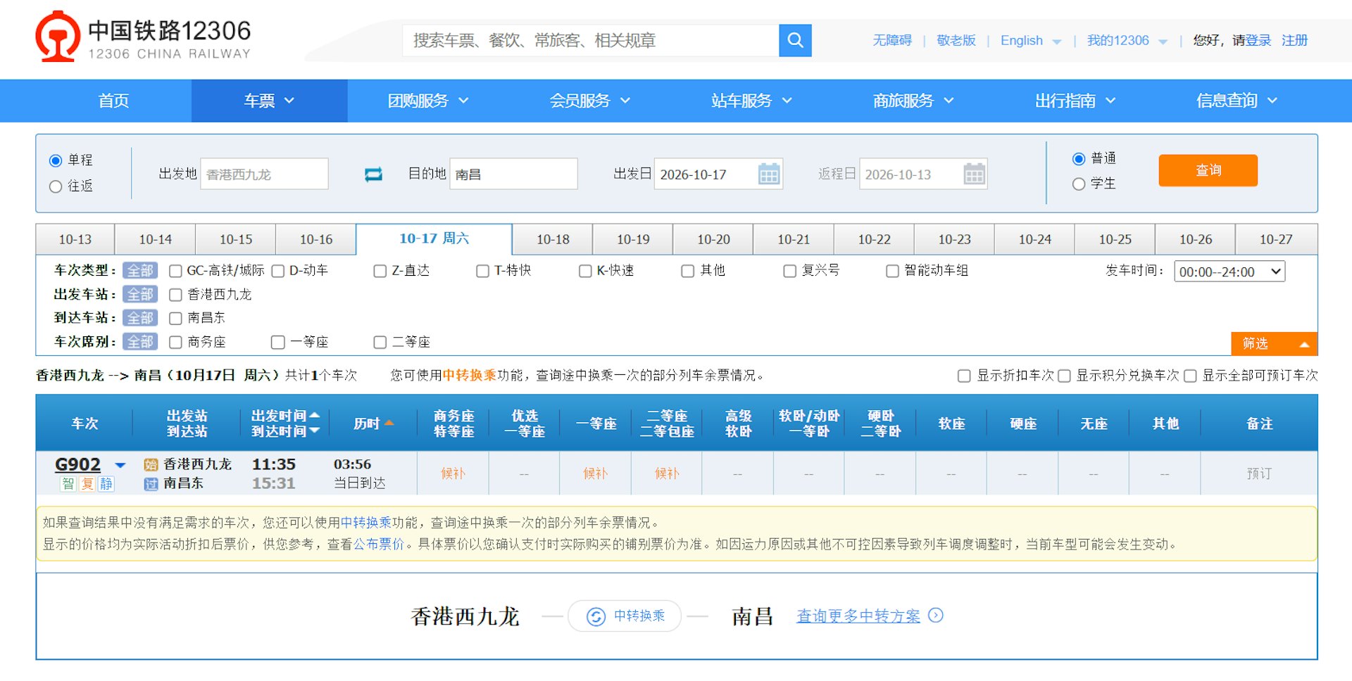Viewport: 1352px width, 681px height.
Task: Tick 显示折扣车次 checkbox
Action: 964,376
